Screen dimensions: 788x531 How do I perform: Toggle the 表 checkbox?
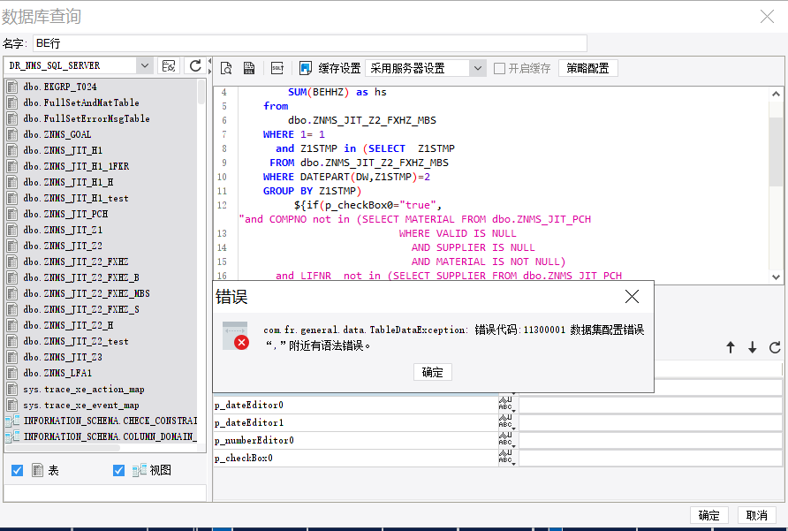17,470
